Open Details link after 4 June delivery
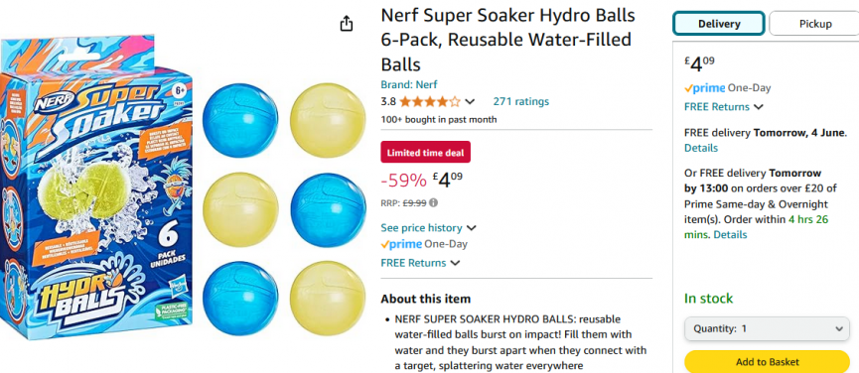The image size is (859, 373). 701,148
